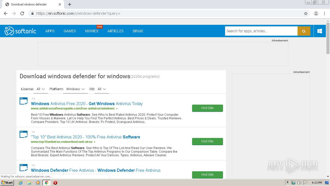This screenshot has width=330, height=186.
Task: Open the OS filter dropdown
Action: click(102, 89)
